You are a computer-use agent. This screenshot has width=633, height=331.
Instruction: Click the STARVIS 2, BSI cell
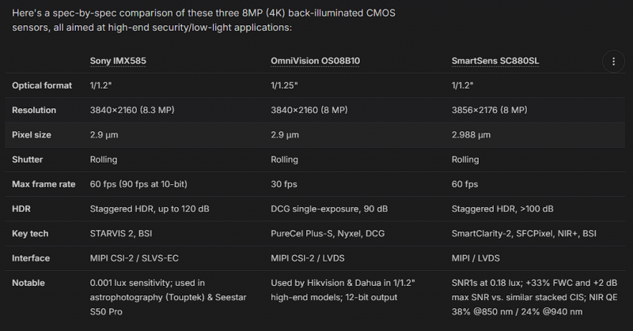point(121,233)
